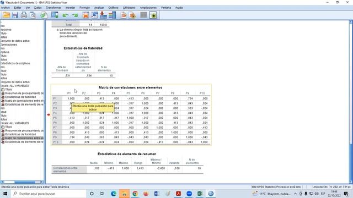353x198 pixels.
Task: Open the Transformar menu
Action: point(54,8)
